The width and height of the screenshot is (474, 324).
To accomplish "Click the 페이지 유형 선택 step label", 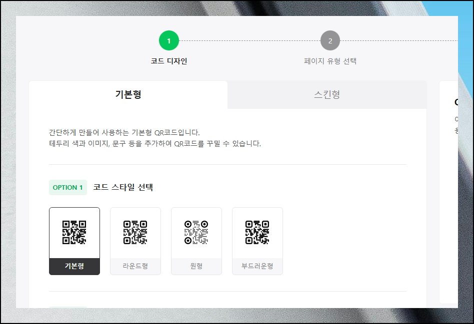I will [x=330, y=61].
